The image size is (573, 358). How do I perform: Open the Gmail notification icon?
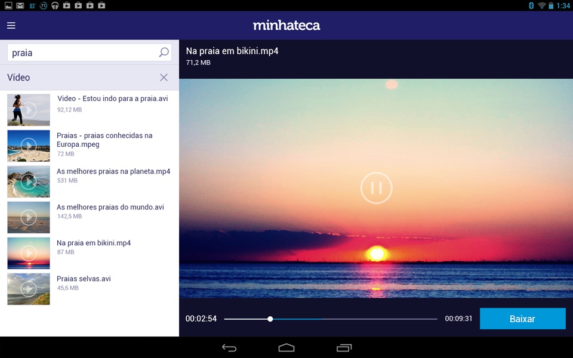pyautogui.click(x=20, y=5)
